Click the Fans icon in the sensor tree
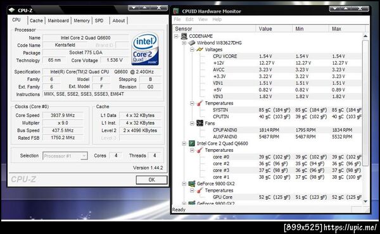This screenshot has height=234, width=380. click(199, 123)
